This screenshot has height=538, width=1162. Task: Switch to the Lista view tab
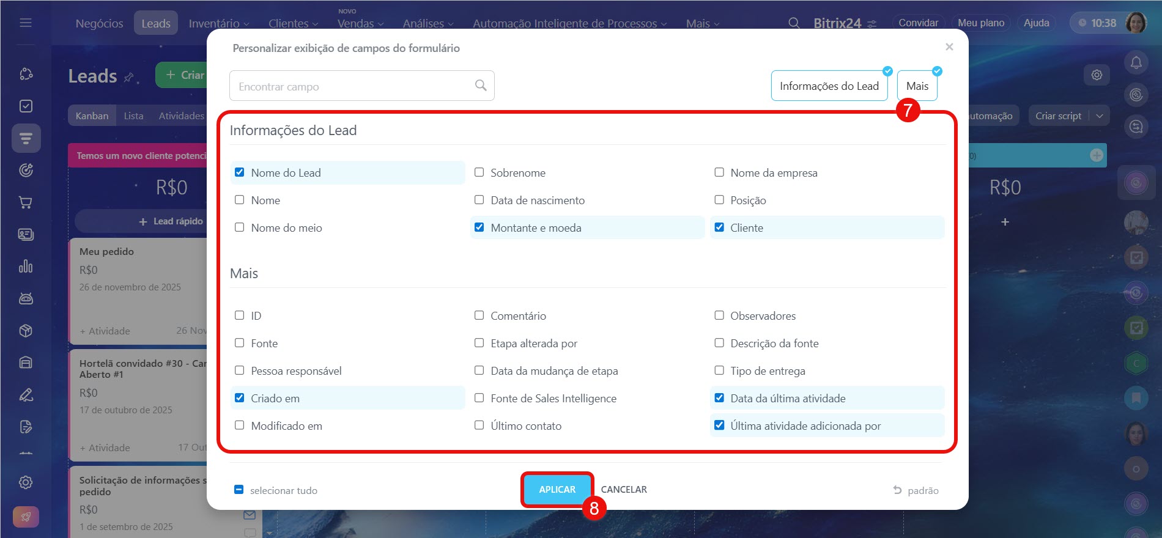coord(133,116)
